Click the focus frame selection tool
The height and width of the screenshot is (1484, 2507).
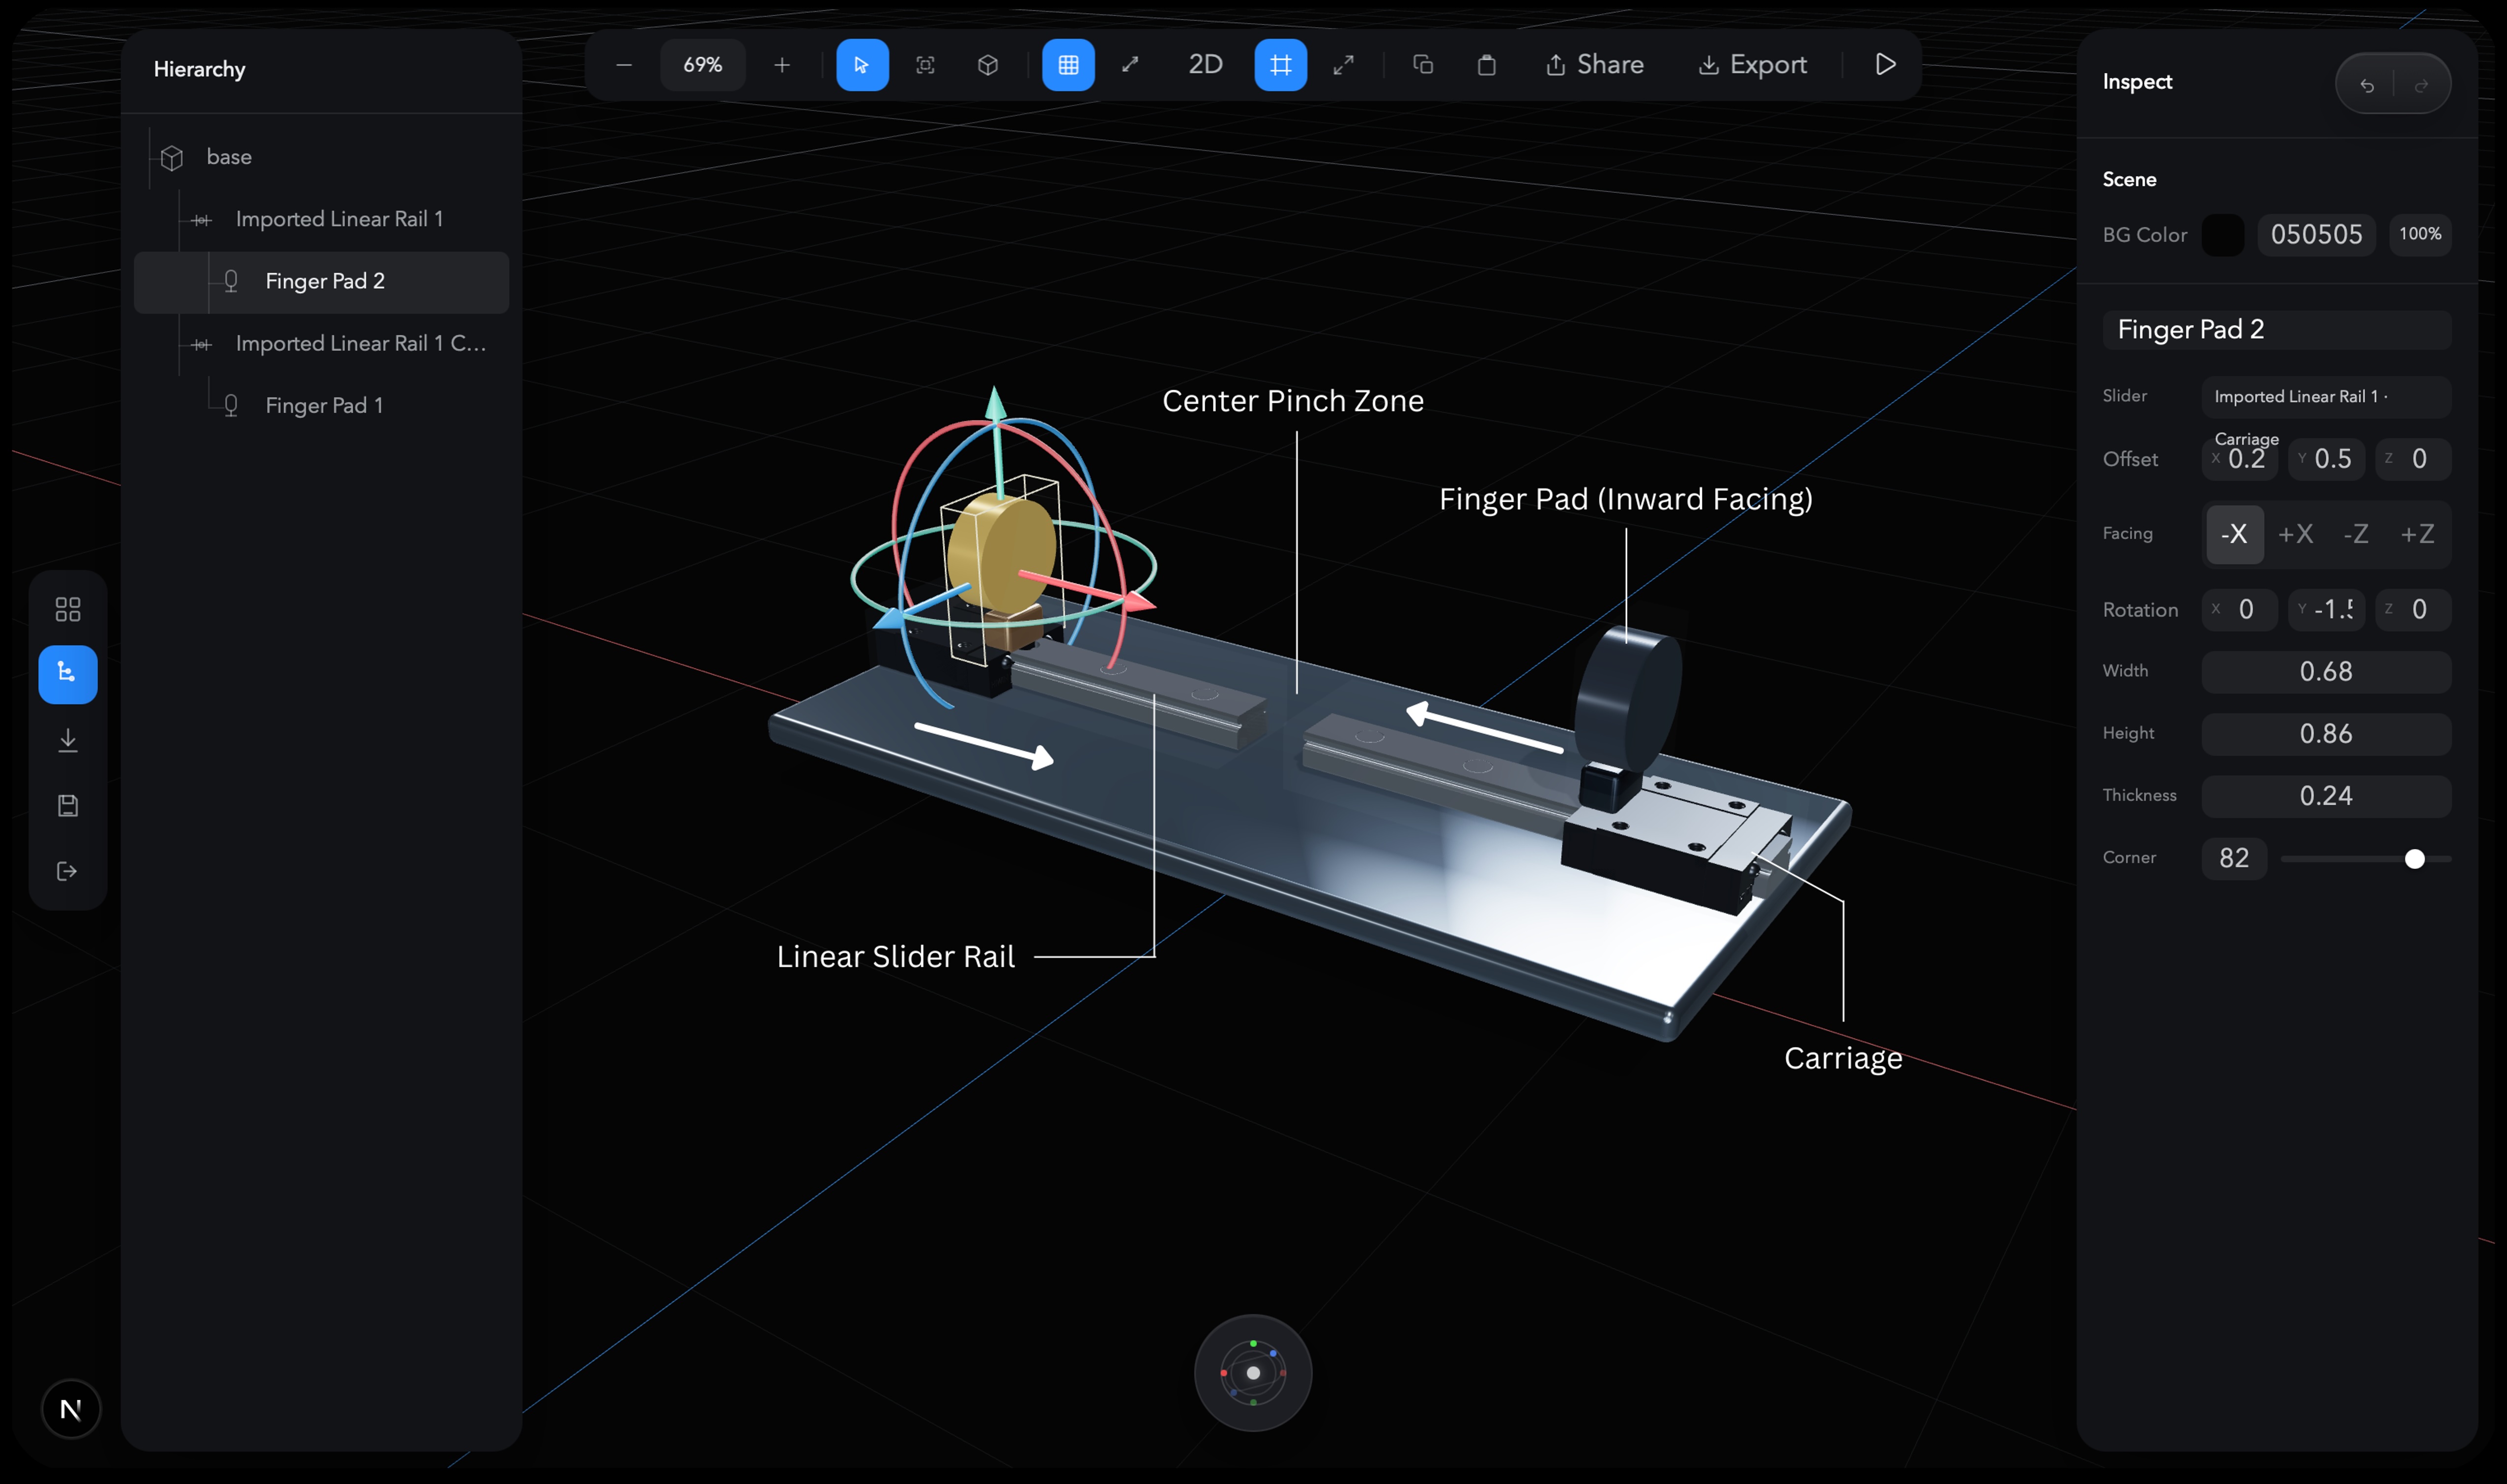point(925,65)
